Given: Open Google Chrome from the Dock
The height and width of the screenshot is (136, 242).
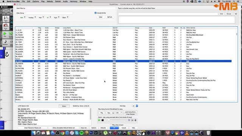Looking at the screenshot, I should [62, 133].
